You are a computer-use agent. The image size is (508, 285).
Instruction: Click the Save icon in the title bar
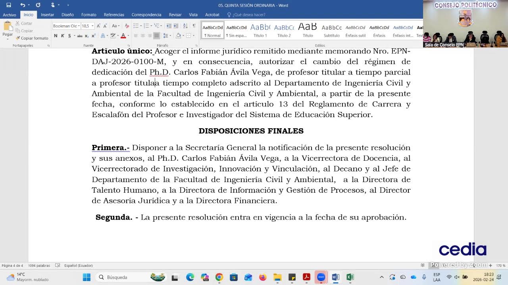point(9,5)
